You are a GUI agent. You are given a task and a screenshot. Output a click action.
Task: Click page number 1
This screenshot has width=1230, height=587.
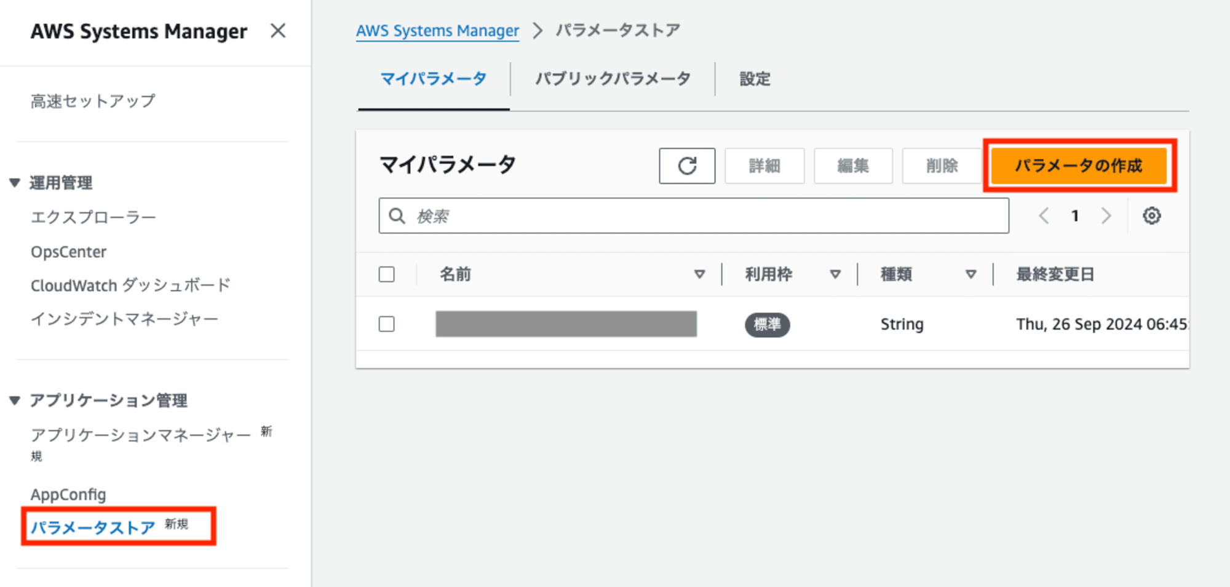click(x=1074, y=216)
